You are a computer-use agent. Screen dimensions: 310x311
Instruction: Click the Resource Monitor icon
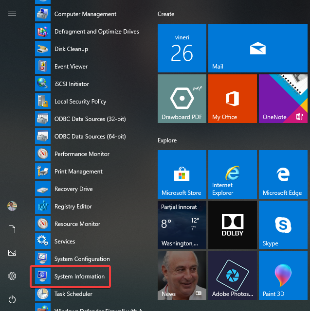coord(43,224)
